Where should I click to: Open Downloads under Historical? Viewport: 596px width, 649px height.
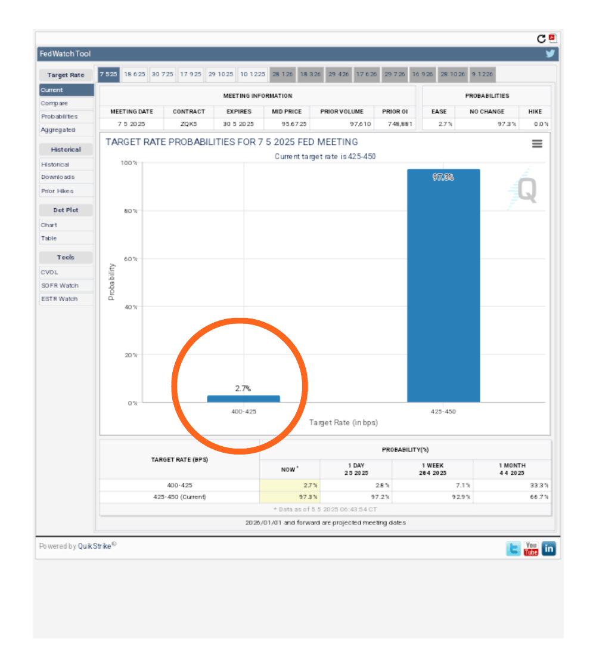click(58, 177)
